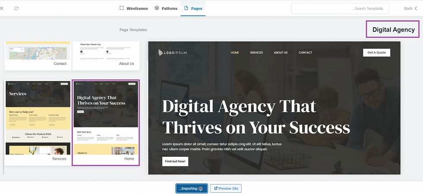This screenshot has height=194, width=423.
Task: Click the external-link icon in Preview Site
Action: pos(215,188)
